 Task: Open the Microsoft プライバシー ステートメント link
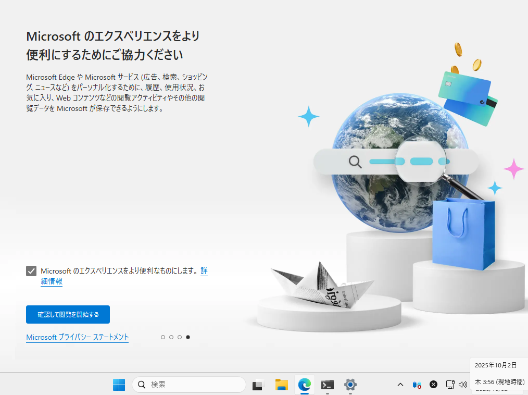[x=77, y=337]
